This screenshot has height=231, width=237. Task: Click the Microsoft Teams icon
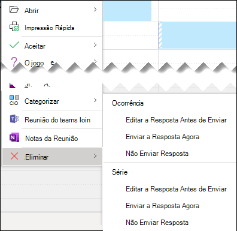point(14,119)
